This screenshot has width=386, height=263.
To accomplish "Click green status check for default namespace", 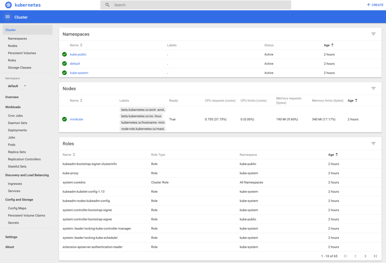I will point(64,63).
